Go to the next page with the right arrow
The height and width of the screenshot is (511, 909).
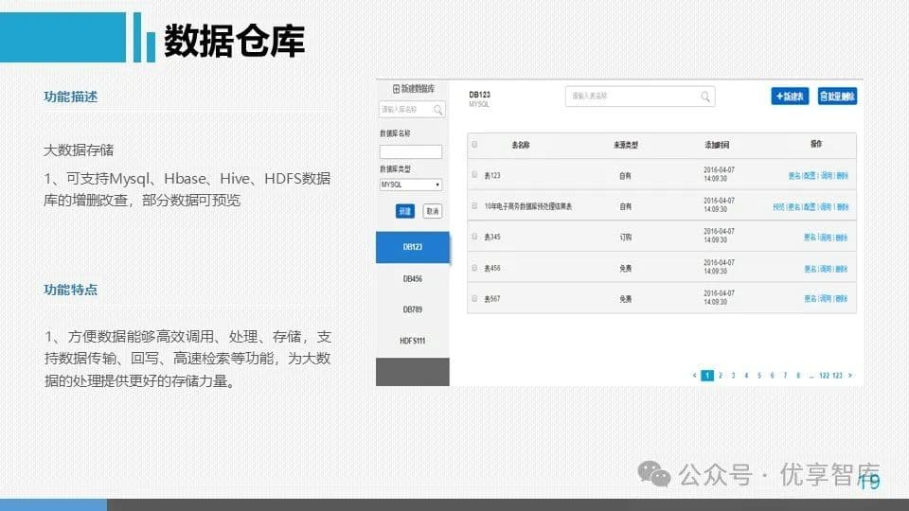[850, 376]
